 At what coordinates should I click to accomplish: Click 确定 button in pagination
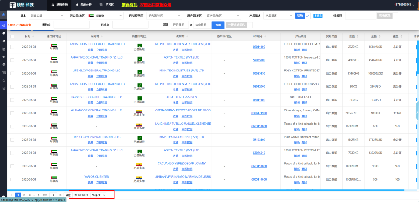coord(68,195)
